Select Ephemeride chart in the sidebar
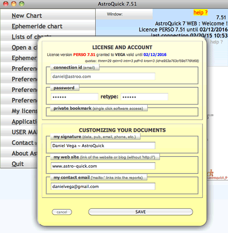This screenshot has width=228, height=233. (48, 26)
